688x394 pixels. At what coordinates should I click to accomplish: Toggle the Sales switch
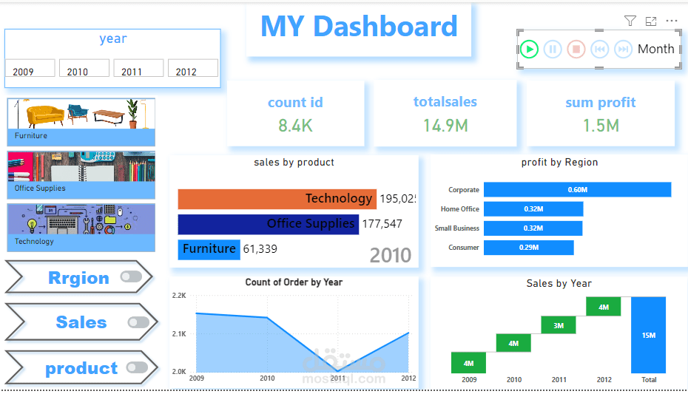(x=138, y=322)
